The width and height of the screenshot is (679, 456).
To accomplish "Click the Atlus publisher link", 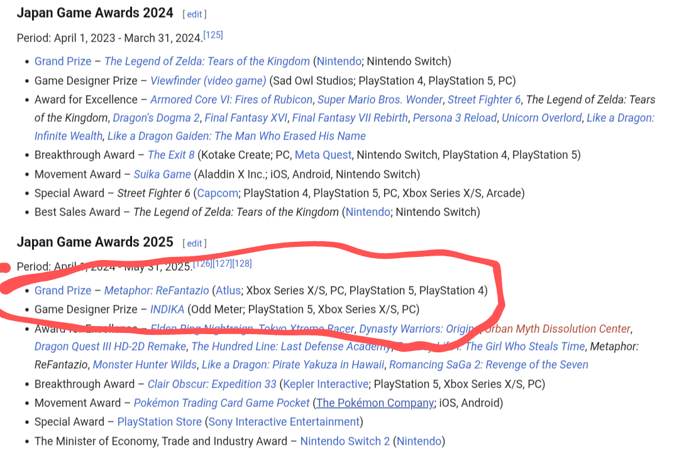I will click(228, 291).
